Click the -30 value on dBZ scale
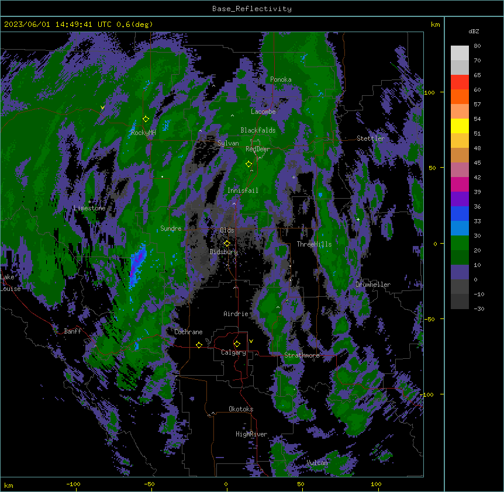504x492 pixels. point(479,309)
